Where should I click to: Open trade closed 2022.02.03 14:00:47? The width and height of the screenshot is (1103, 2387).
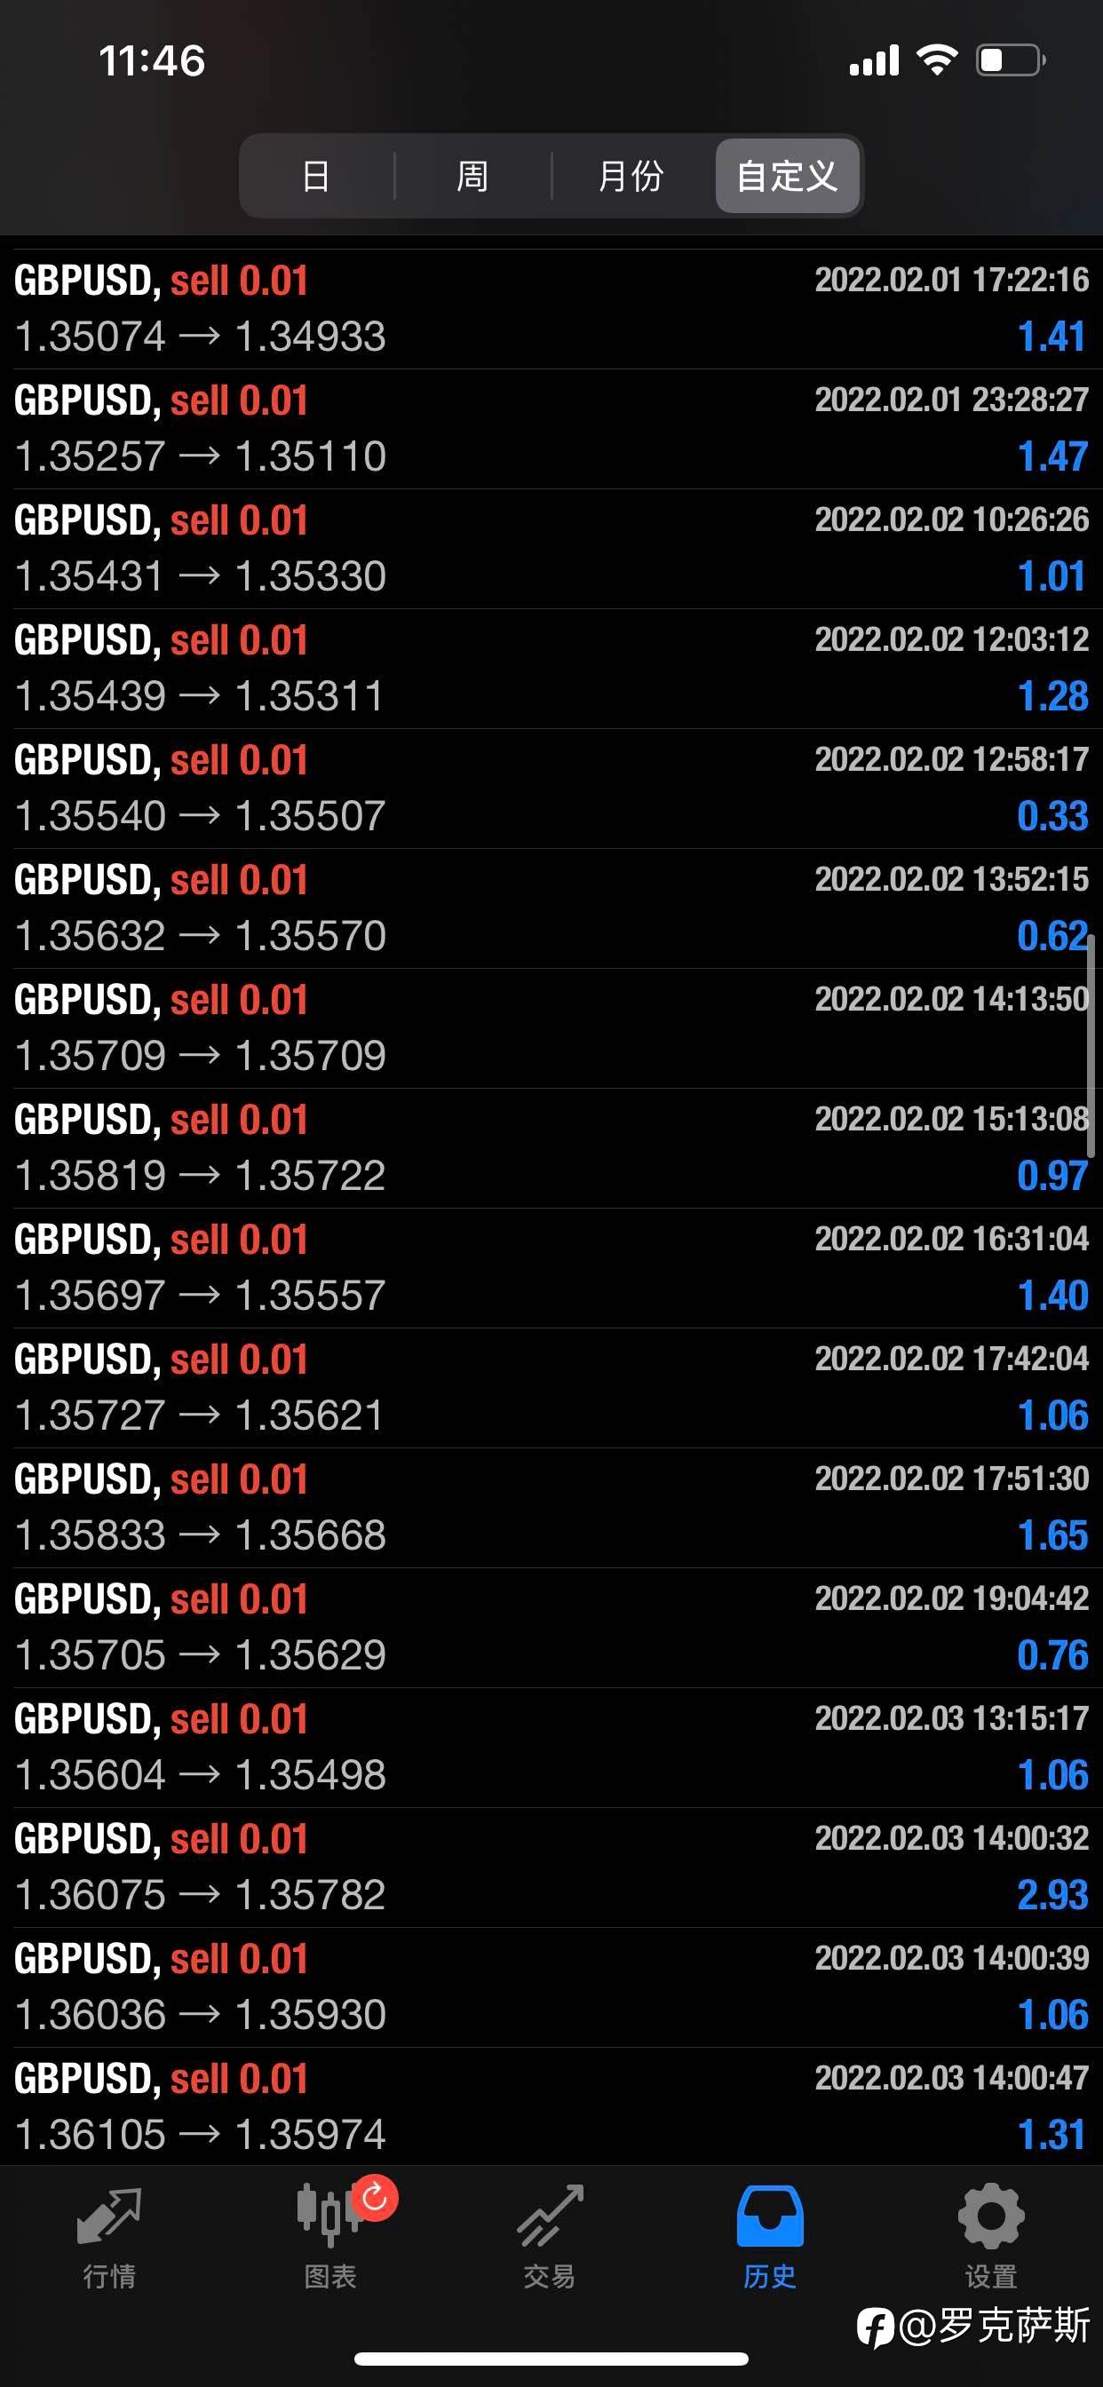coord(551,2106)
